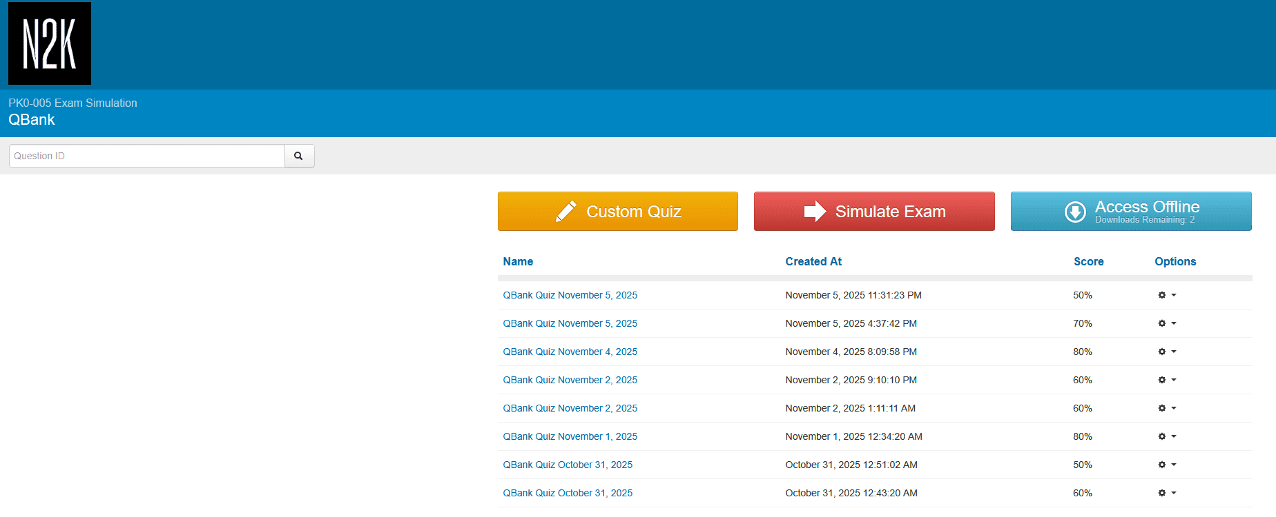
Task: Click the download icon on Access Offline
Action: coord(1075,212)
